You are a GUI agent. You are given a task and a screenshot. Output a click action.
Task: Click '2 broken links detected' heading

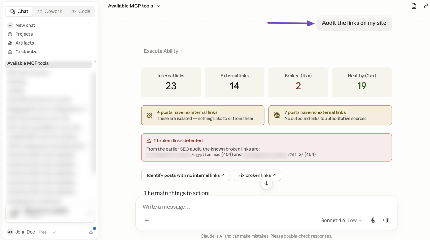click(178, 141)
